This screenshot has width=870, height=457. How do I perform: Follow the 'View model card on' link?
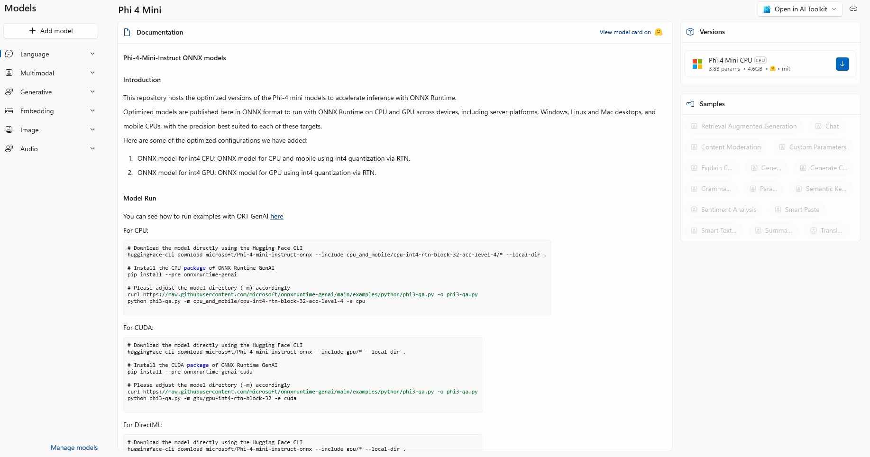(625, 32)
